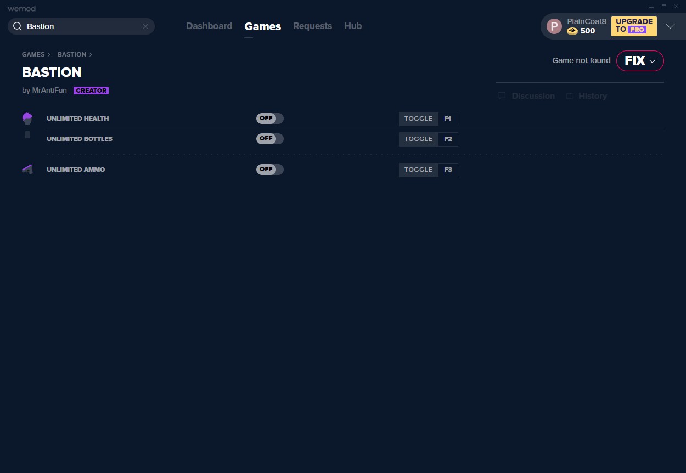
Task: Toggle Unlimited Health on
Action: coord(270,119)
